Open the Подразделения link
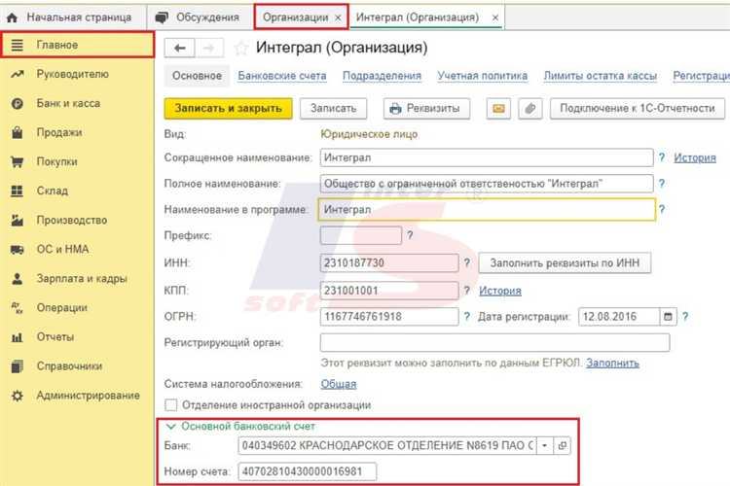The width and height of the screenshot is (730, 486). 382,76
